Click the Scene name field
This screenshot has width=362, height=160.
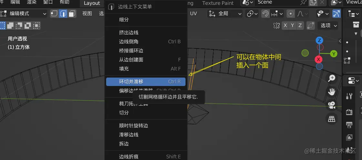click(x=277, y=3)
